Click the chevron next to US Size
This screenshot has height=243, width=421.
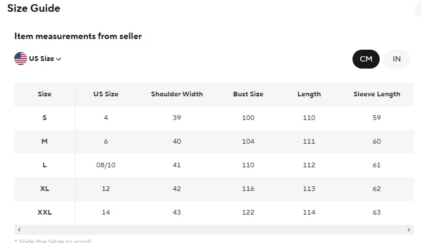tap(58, 59)
